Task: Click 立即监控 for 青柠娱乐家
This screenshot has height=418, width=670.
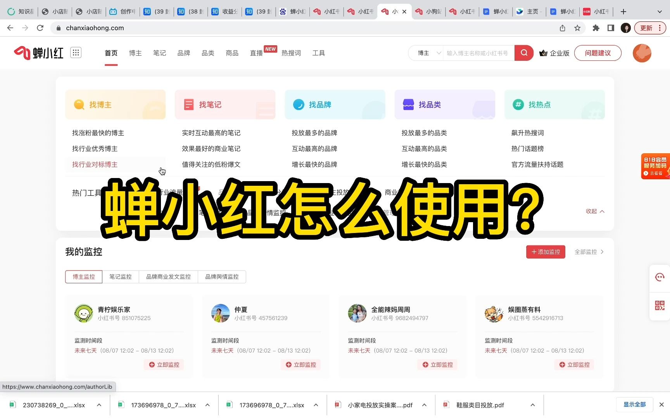Action: 164,365
